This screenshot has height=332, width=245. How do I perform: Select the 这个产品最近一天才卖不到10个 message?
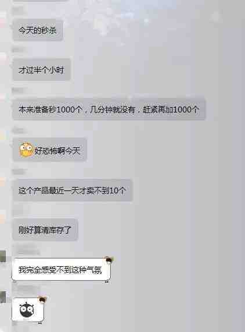coord(73,190)
